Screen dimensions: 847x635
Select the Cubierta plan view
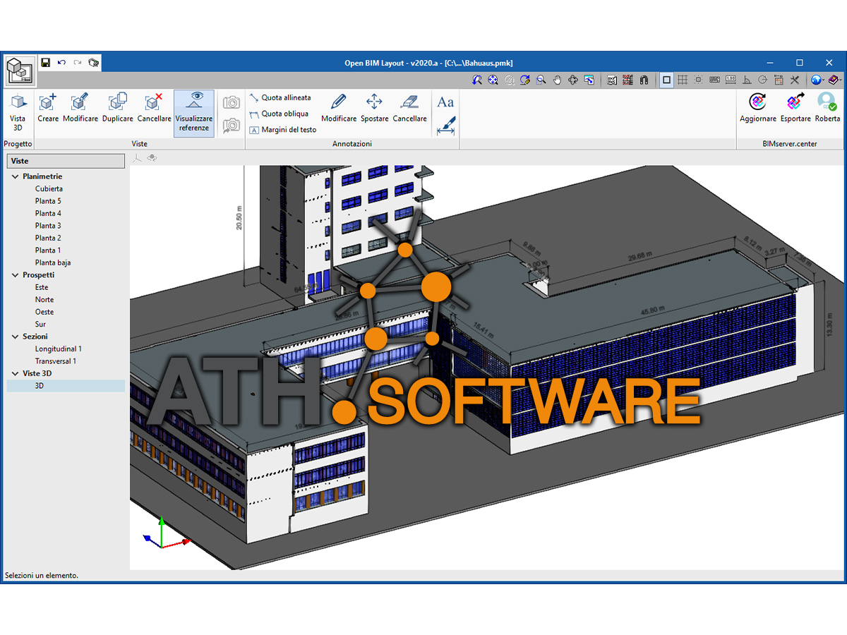coord(49,189)
